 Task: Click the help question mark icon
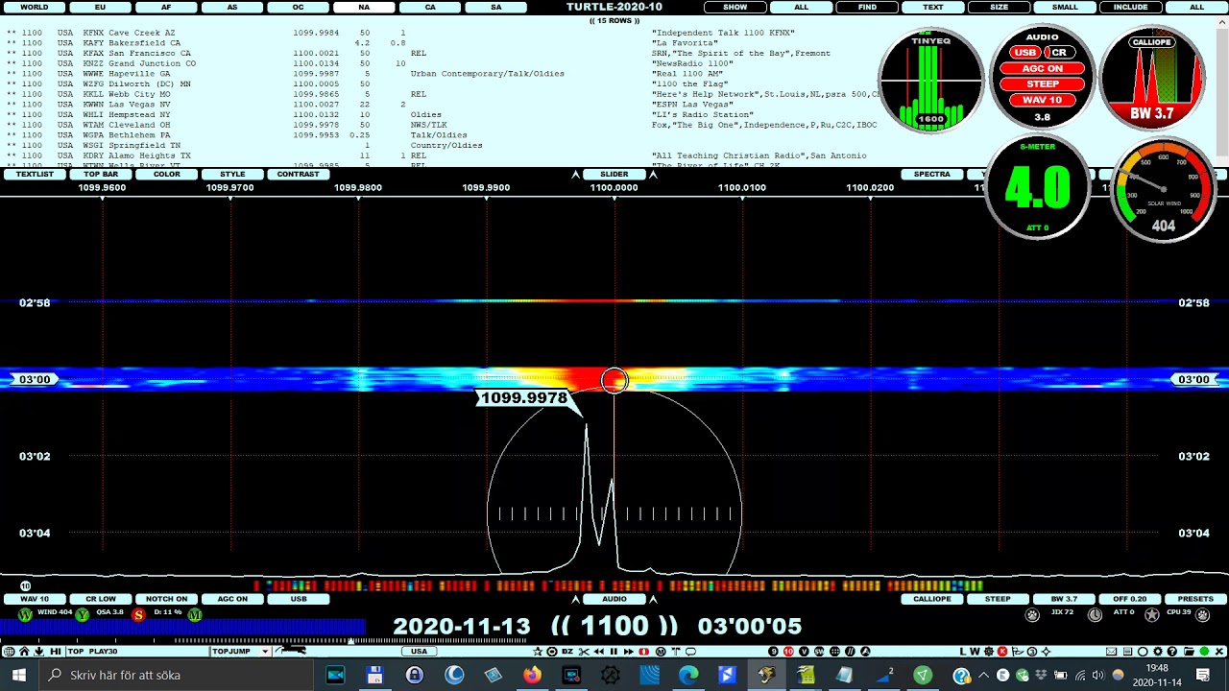[x=1171, y=652]
